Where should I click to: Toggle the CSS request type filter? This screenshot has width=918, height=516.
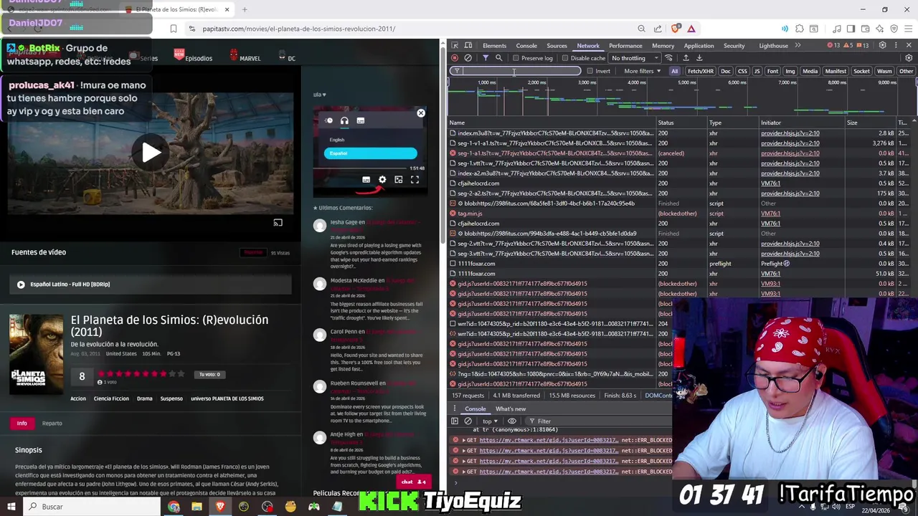742,71
